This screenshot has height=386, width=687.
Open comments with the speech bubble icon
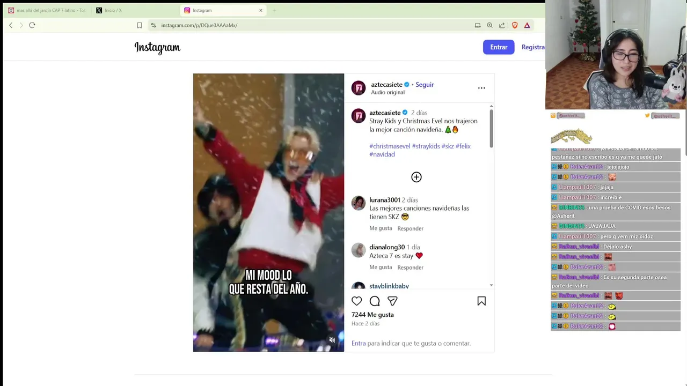(x=375, y=301)
